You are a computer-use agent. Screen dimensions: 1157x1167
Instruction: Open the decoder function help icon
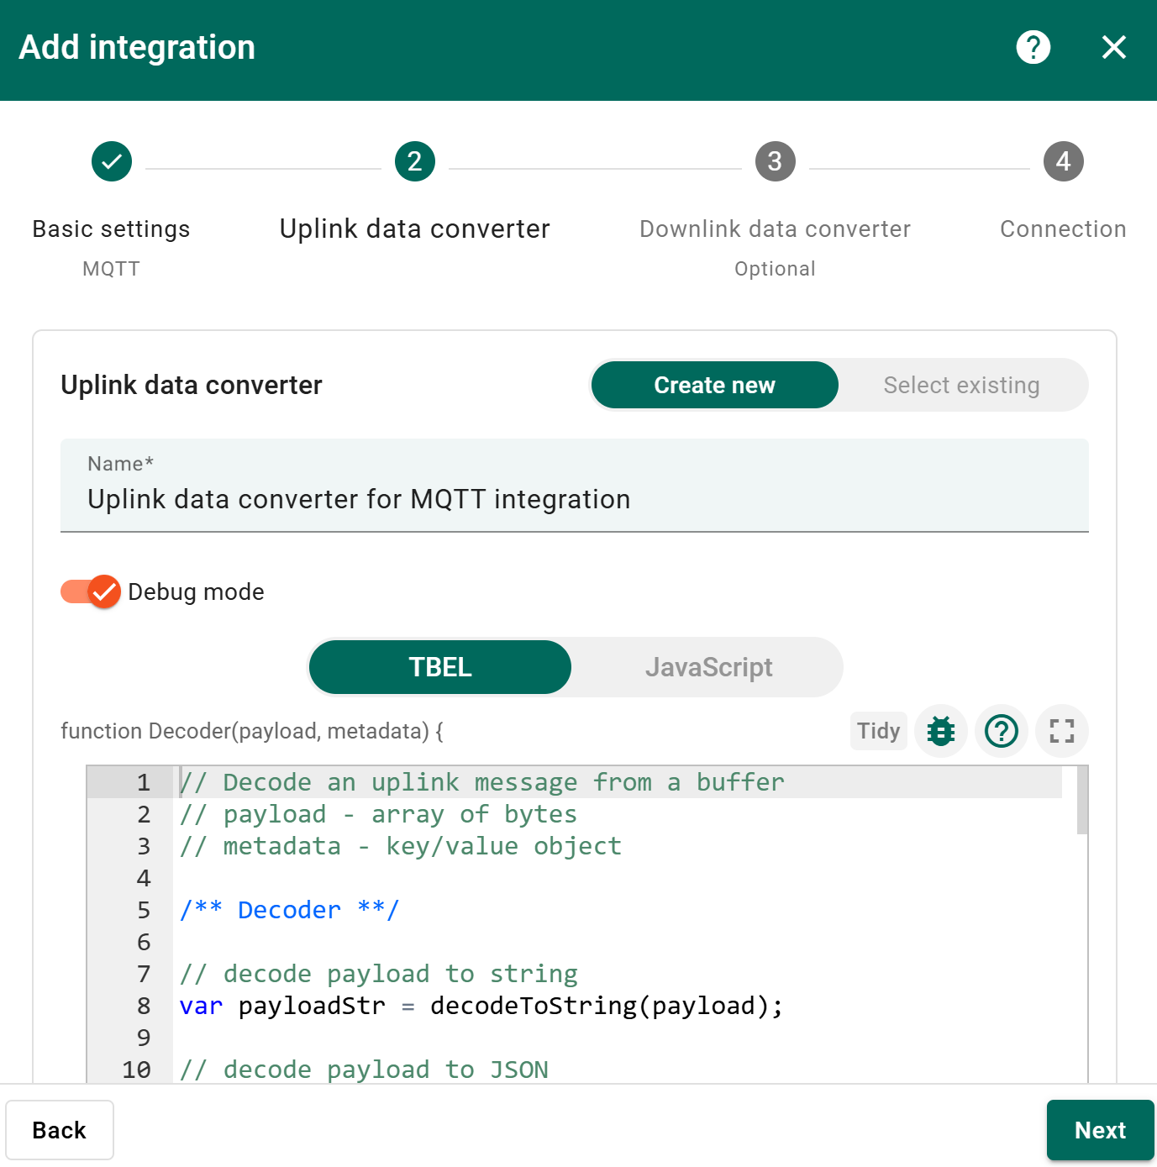coord(1001,731)
